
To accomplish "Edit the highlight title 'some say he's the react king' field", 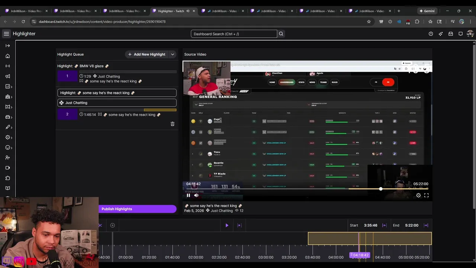I will click(x=117, y=93).
